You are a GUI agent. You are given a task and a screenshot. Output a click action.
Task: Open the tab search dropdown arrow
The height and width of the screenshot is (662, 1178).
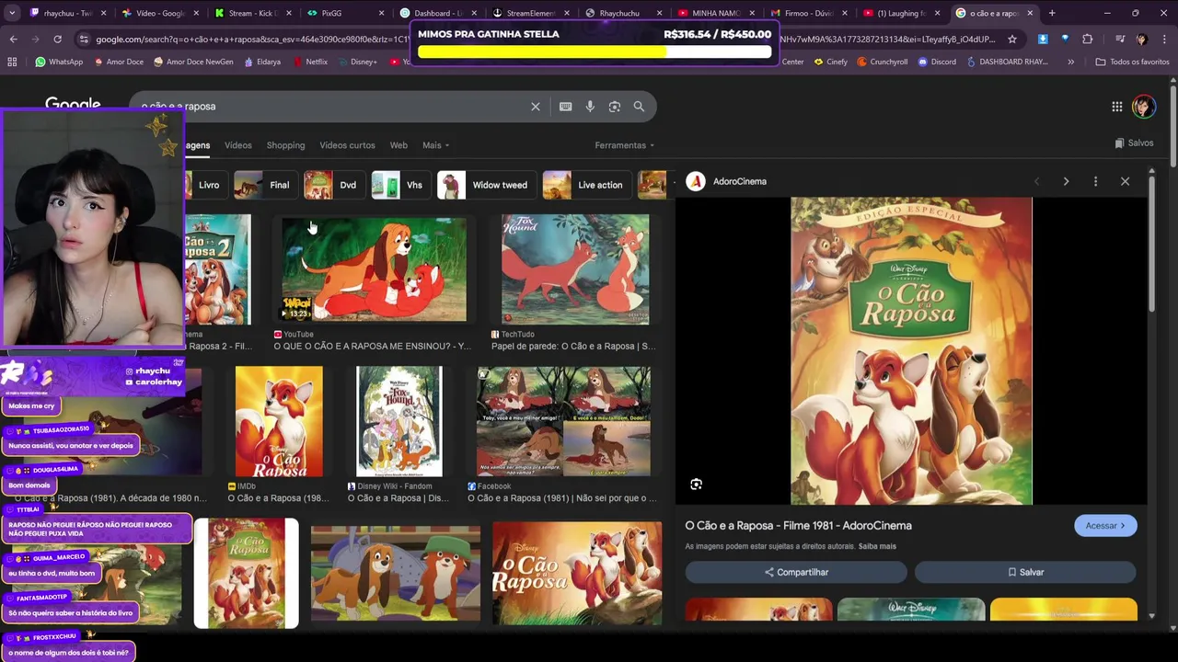pyautogui.click(x=11, y=13)
